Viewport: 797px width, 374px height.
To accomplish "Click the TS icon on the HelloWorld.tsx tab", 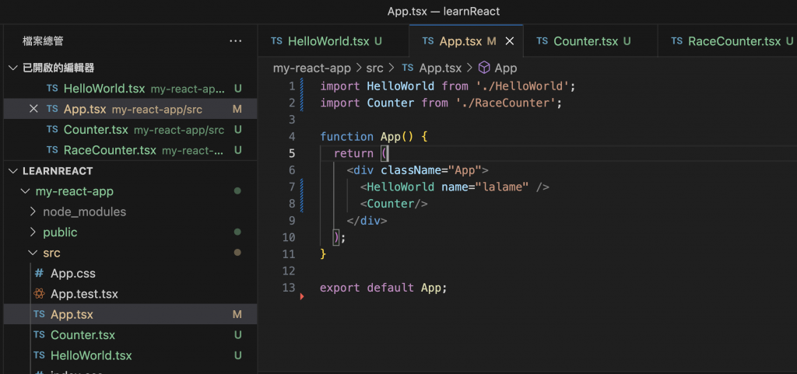I will 276,41.
